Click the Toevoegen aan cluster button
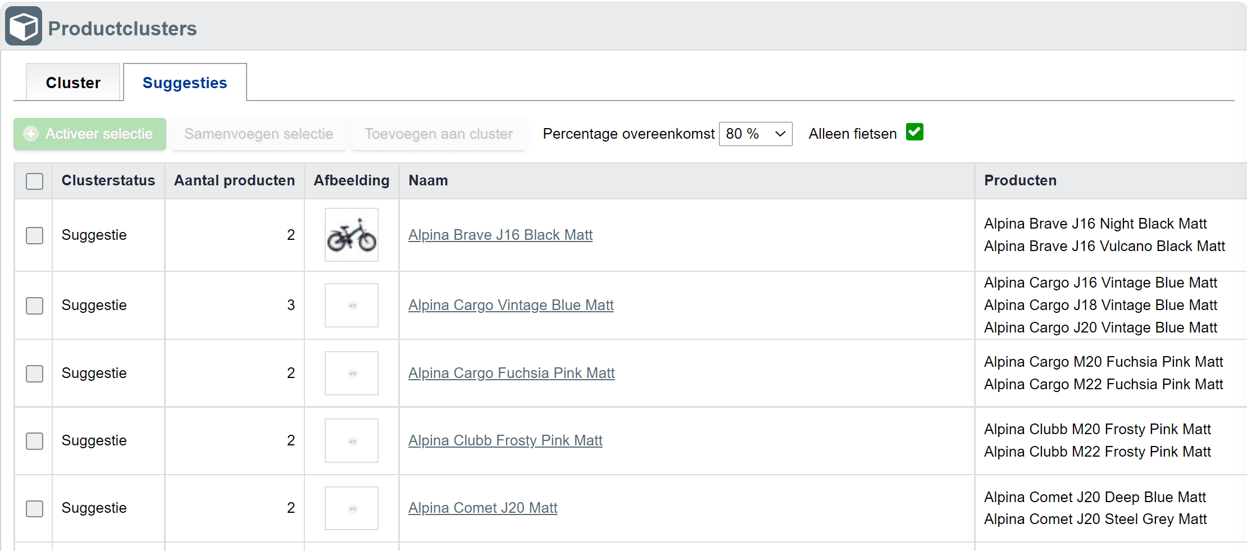Screen dimensions: 1247x551 point(439,134)
